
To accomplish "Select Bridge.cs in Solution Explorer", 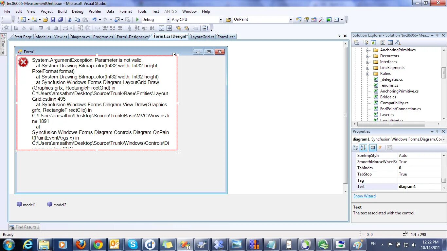I will pyautogui.click(x=388, y=97).
